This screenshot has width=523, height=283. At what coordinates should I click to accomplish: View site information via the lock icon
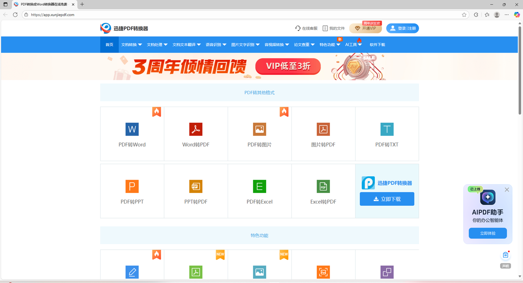pos(26,15)
